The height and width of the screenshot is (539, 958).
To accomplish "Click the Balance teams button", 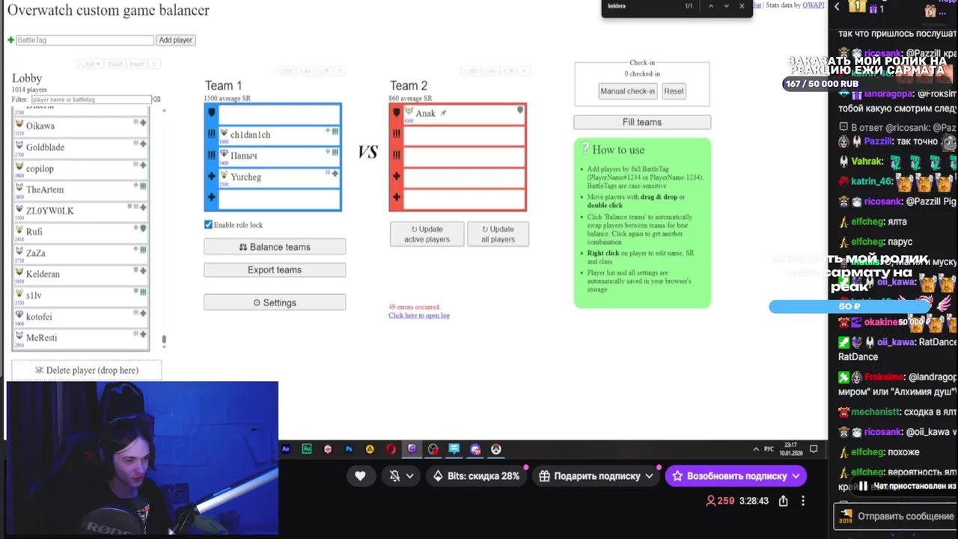I will pos(275,247).
